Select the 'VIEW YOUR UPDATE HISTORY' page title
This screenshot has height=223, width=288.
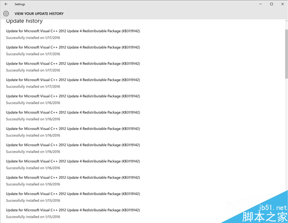(x=39, y=13)
